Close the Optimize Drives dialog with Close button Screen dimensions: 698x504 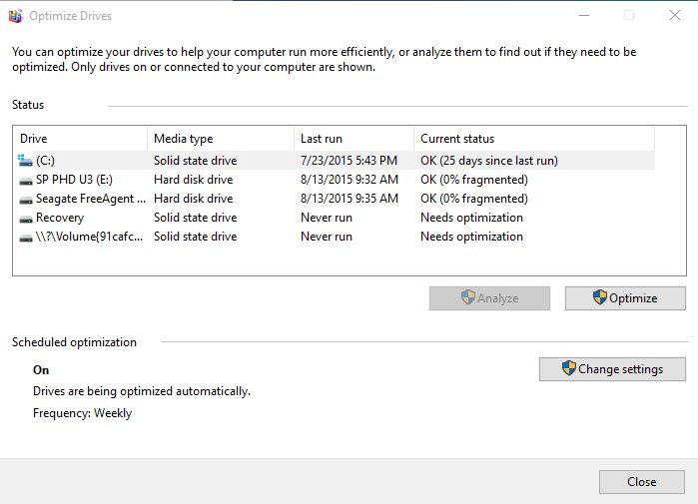coord(641,482)
